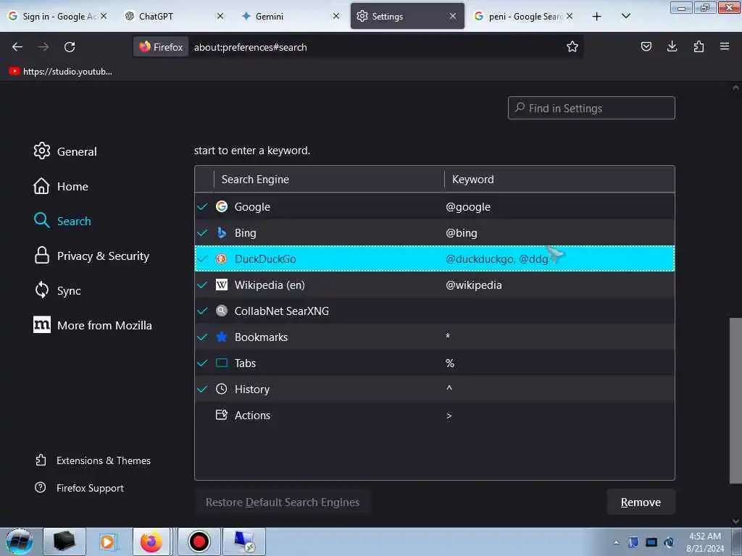Select the Google row icon

(x=222, y=206)
